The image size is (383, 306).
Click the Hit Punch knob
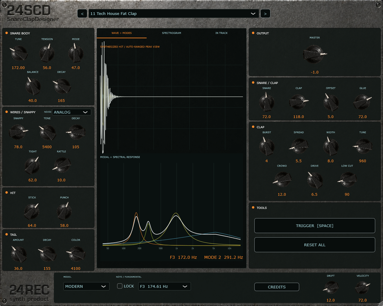(64, 211)
